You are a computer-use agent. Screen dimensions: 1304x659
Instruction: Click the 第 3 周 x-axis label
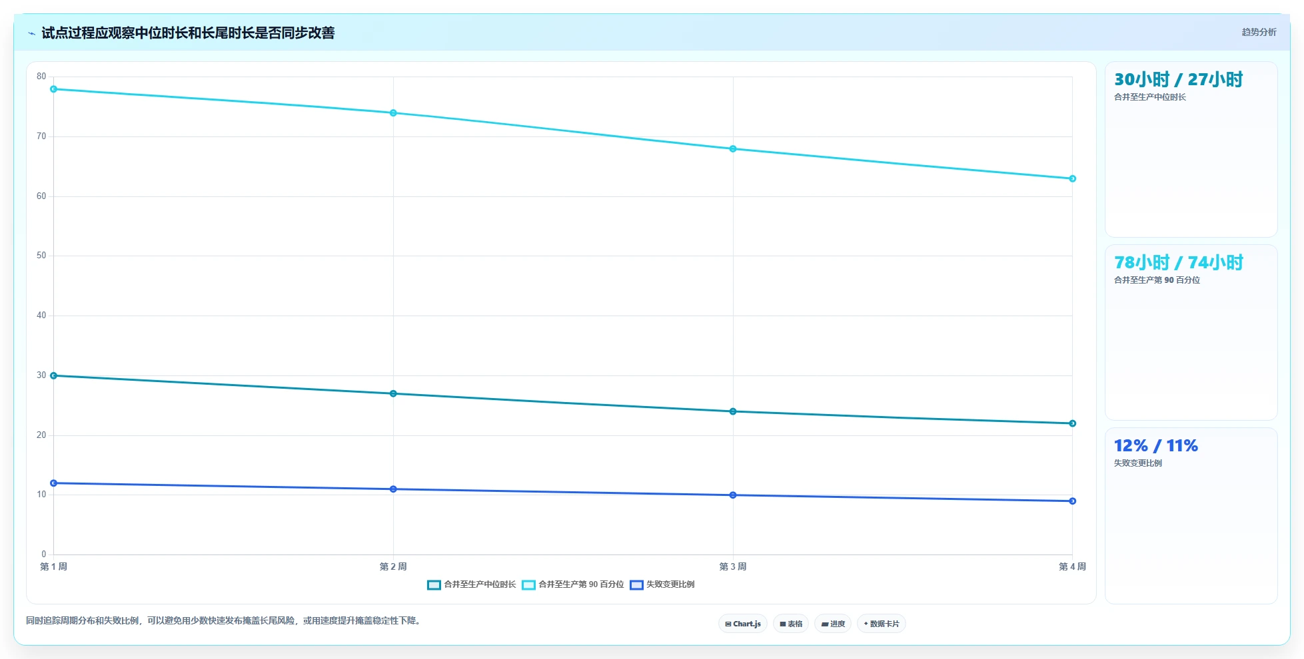tap(733, 566)
